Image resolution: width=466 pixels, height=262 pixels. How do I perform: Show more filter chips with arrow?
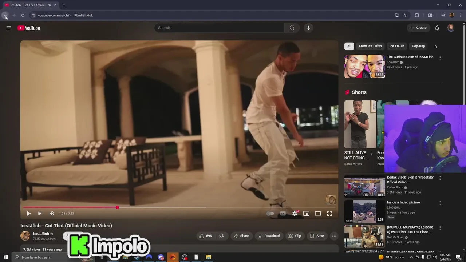(436, 47)
